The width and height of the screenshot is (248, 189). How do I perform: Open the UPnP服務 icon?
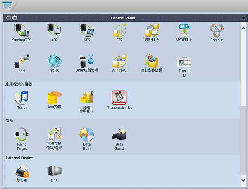point(184,32)
